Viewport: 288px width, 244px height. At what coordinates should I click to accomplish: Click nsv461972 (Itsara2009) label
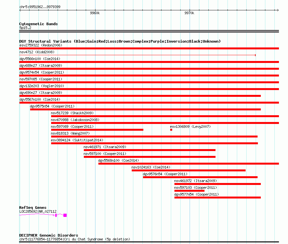pyautogui.click(x=195, y=181)
